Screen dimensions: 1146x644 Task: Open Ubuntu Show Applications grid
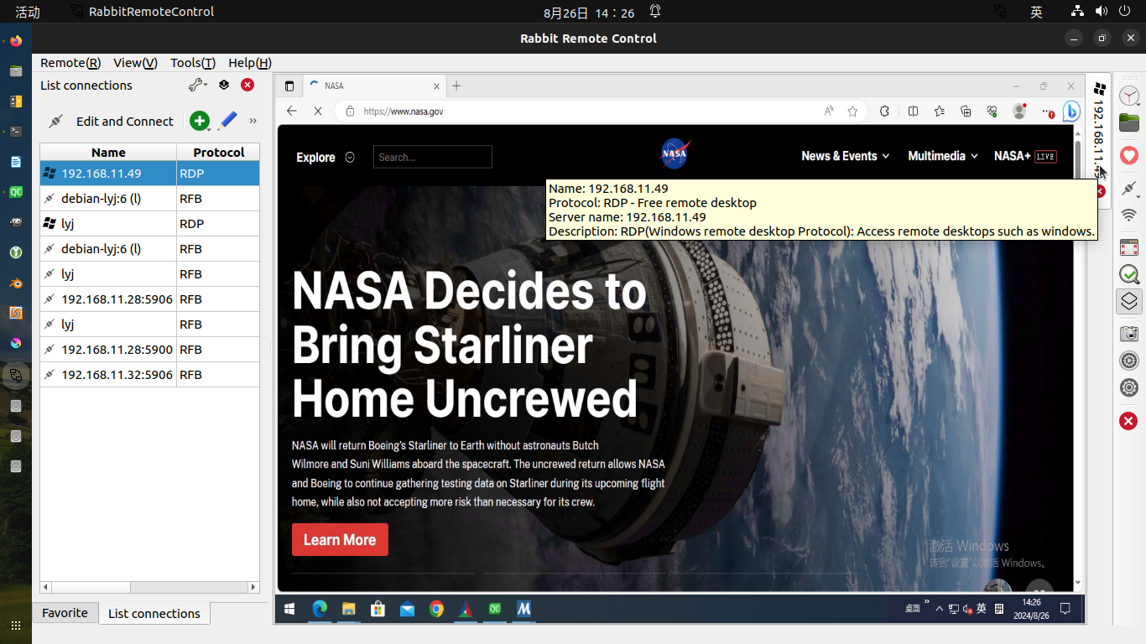point(16,626)
